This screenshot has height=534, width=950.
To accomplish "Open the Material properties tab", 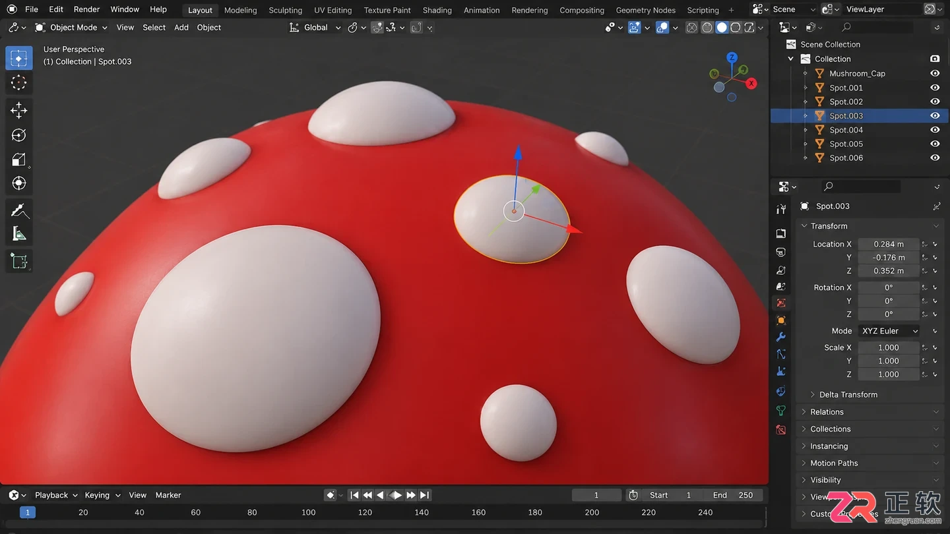I will pyautogui.click(x=781, y=429).
